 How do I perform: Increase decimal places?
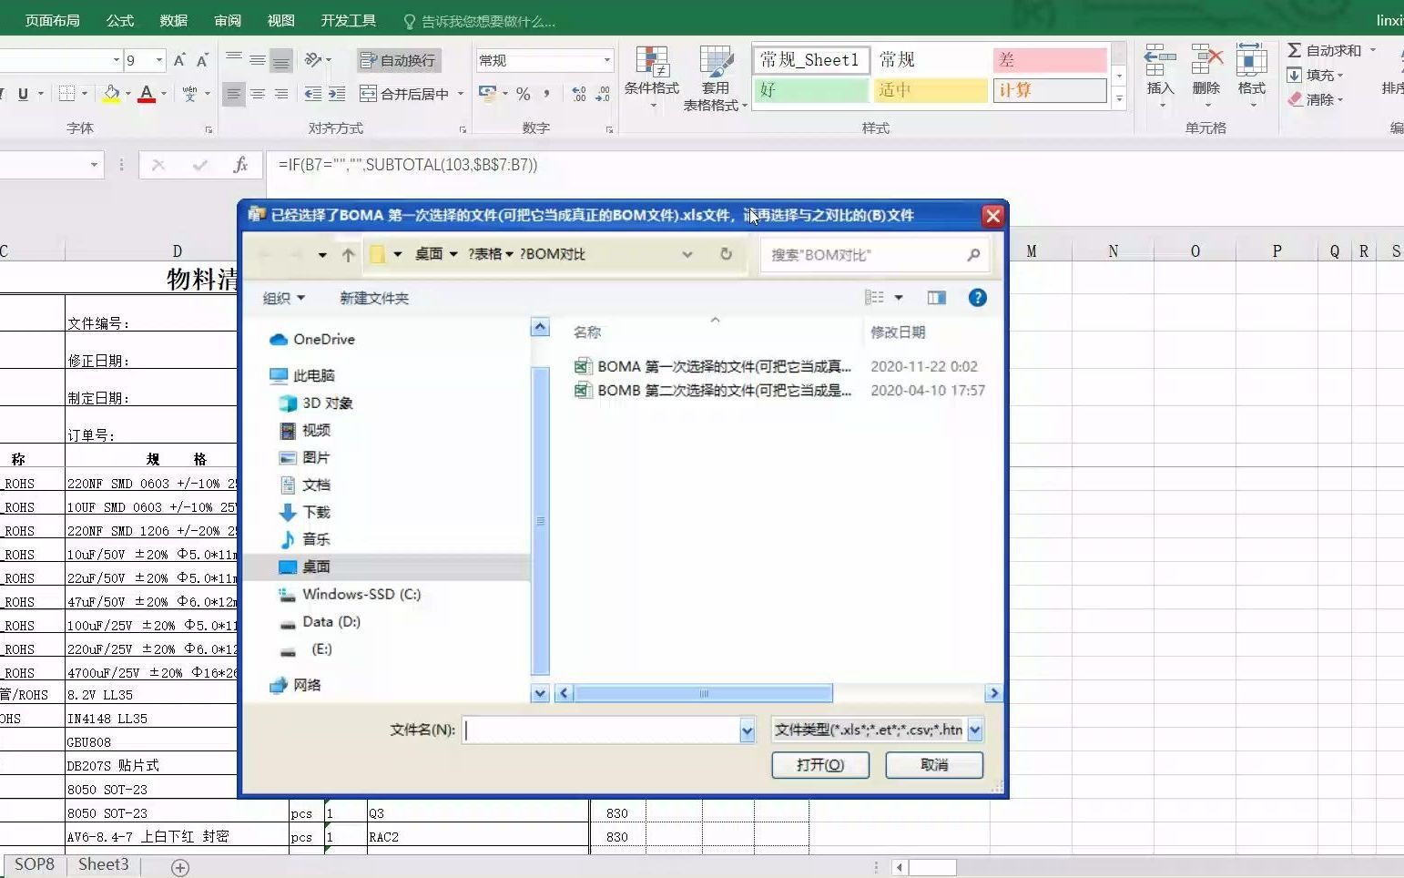pos(579,94)
